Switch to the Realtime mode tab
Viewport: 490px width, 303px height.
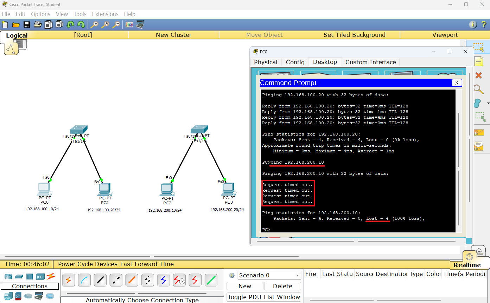(x=467, y=265)
